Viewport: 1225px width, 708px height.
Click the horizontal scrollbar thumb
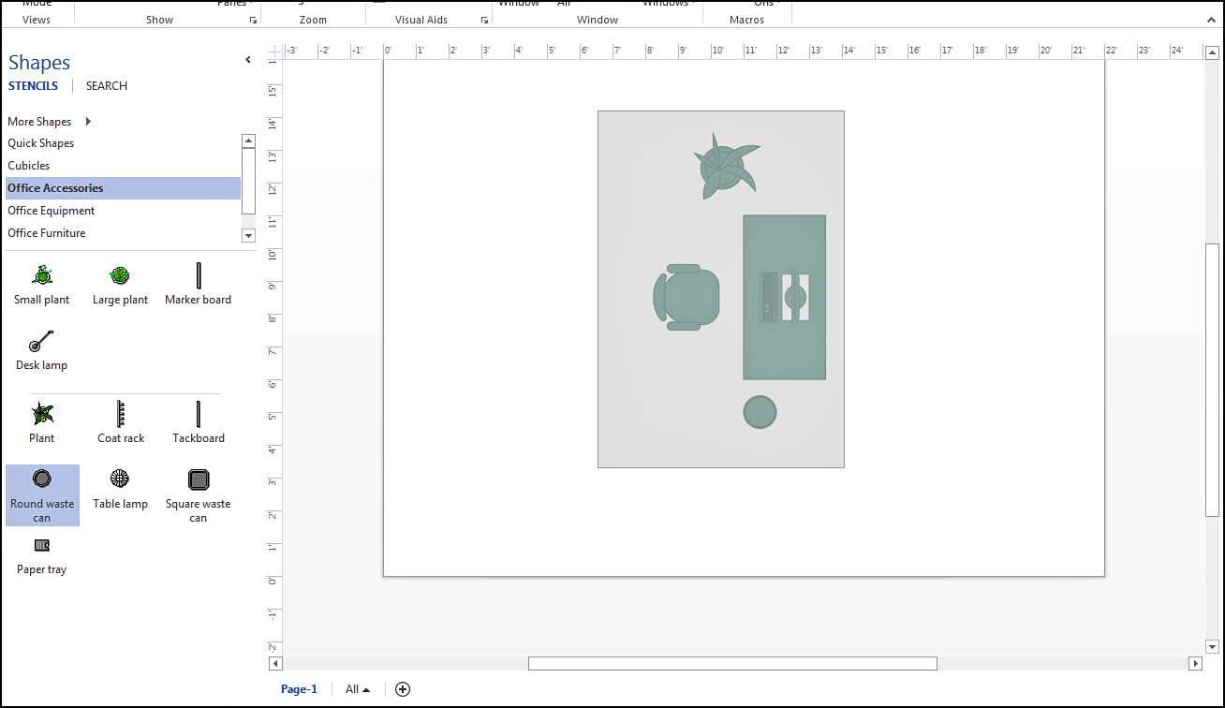coord(732,663)
